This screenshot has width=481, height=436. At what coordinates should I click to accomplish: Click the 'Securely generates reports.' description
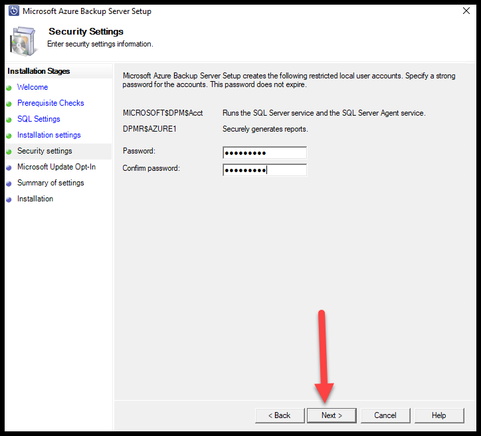[265, 129]
